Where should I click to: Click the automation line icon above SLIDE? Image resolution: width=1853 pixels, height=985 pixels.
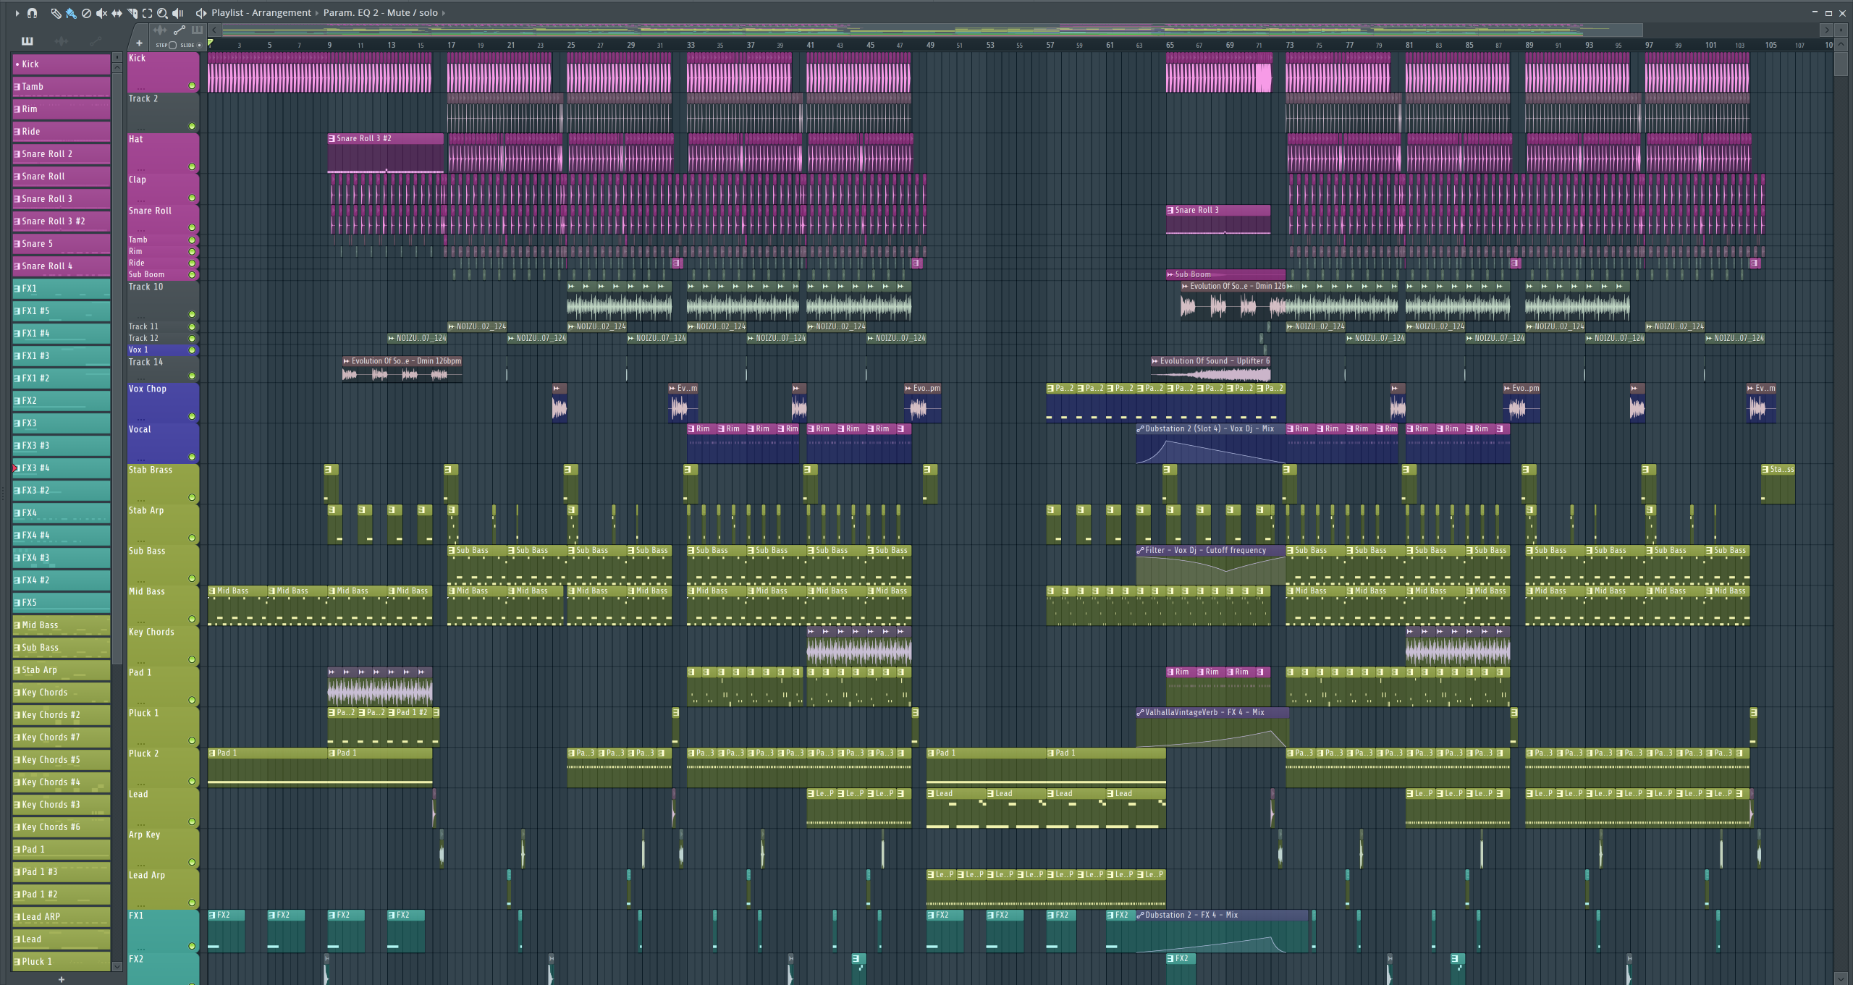pos(179,30)
